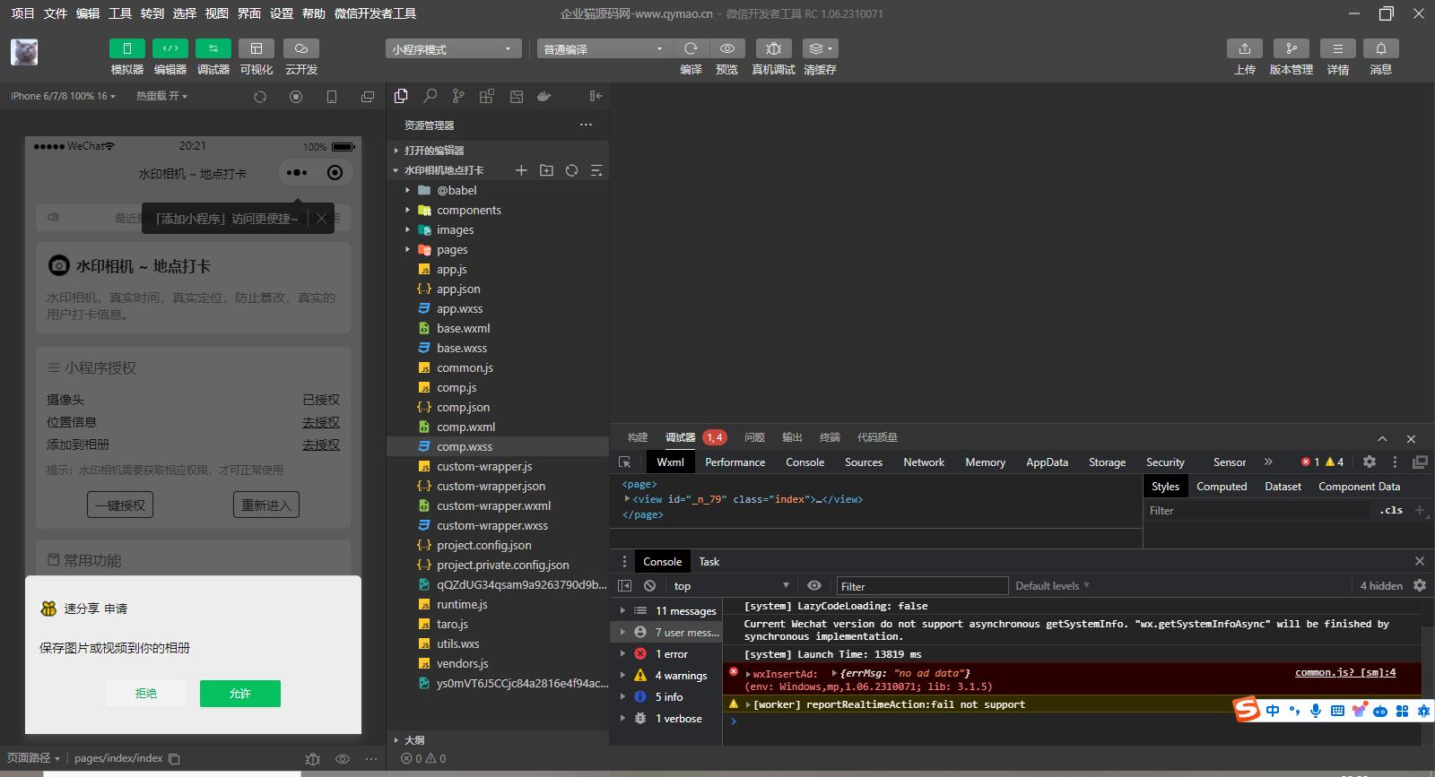Click the 拒绝 button in permission dialog
This screenshot has height=777, width=1435.
pos(145,694)
